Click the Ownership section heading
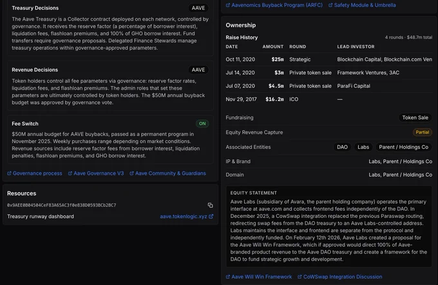 [240, 25]
